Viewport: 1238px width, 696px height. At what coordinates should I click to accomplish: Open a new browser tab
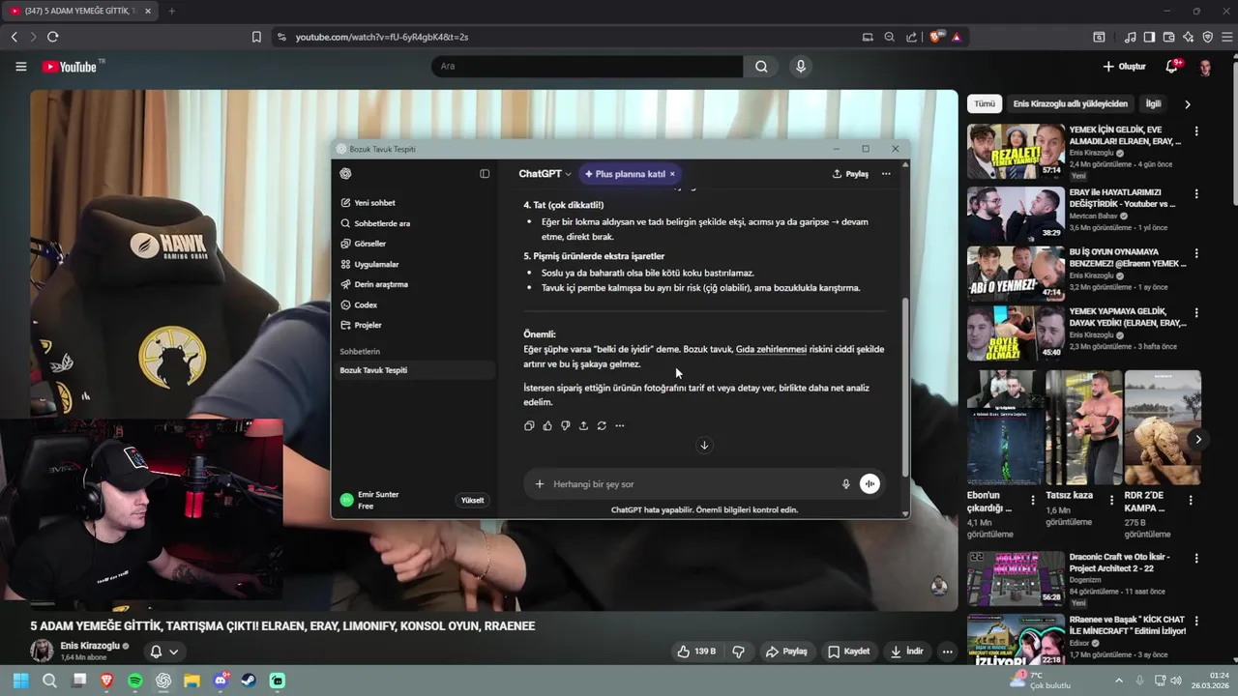[x=171, y=11]
